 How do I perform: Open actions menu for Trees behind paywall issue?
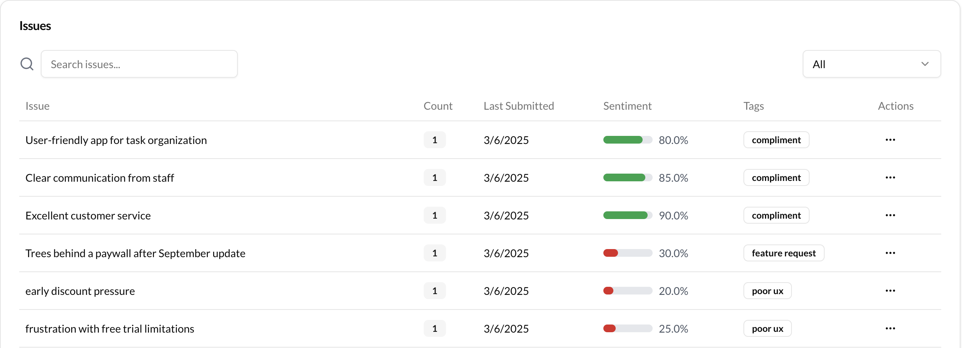(x=890, y=253)
